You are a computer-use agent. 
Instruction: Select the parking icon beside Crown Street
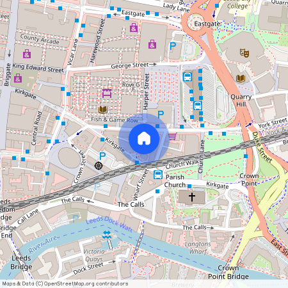click(x=102, y=156)
